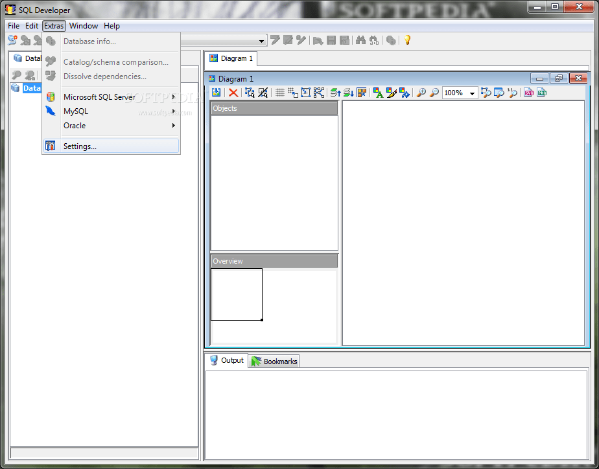The width and height of the screenshot is (599, 469).
Task: Click the binoculars find icon
Action: (x=360, y=40)
